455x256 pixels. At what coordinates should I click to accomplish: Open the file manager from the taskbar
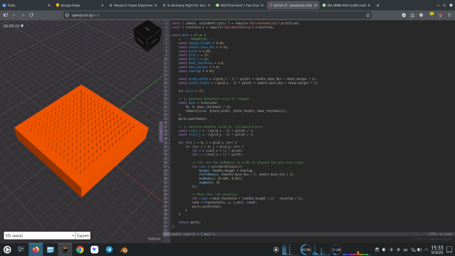click(x=51, y=250)
